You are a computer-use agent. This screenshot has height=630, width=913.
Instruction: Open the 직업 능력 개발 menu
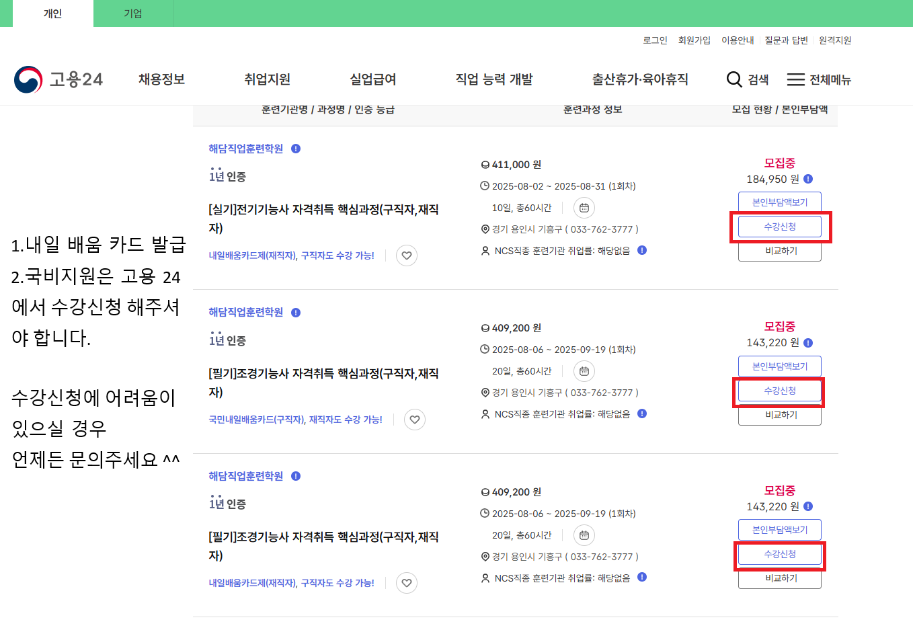[494, 79]
